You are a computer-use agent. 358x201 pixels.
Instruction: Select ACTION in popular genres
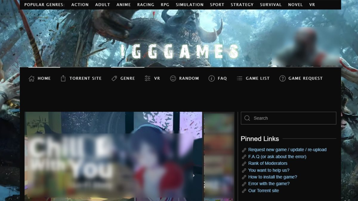coord(80,5)
